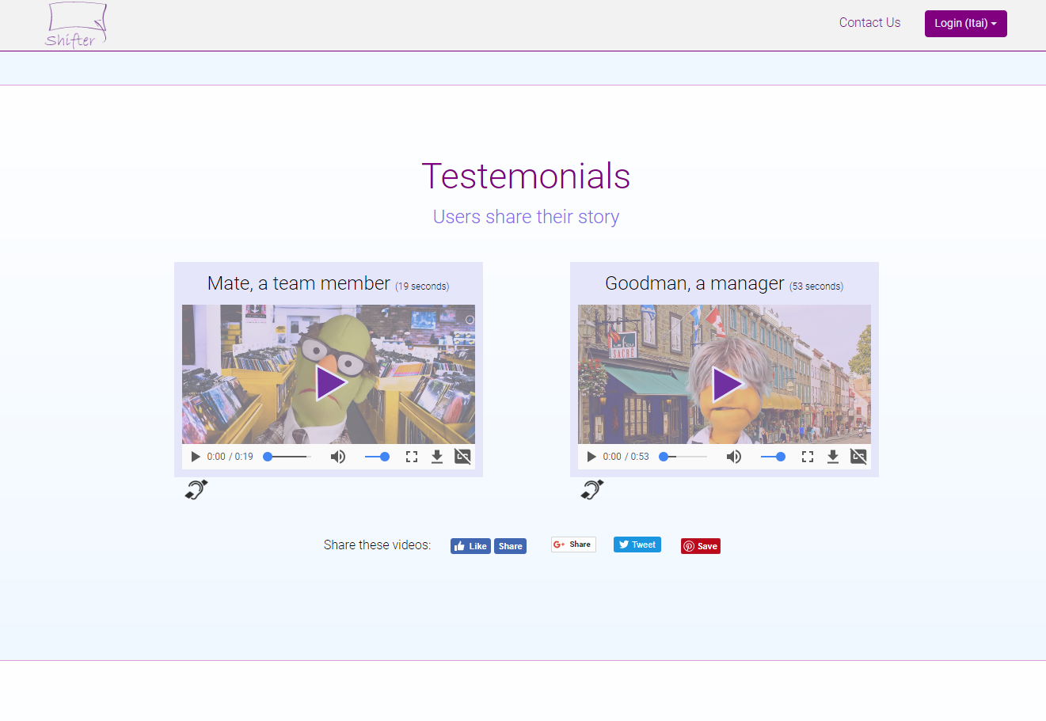Click the Twitter Tweet button
Screen dimensions: 1046x721
637,545
